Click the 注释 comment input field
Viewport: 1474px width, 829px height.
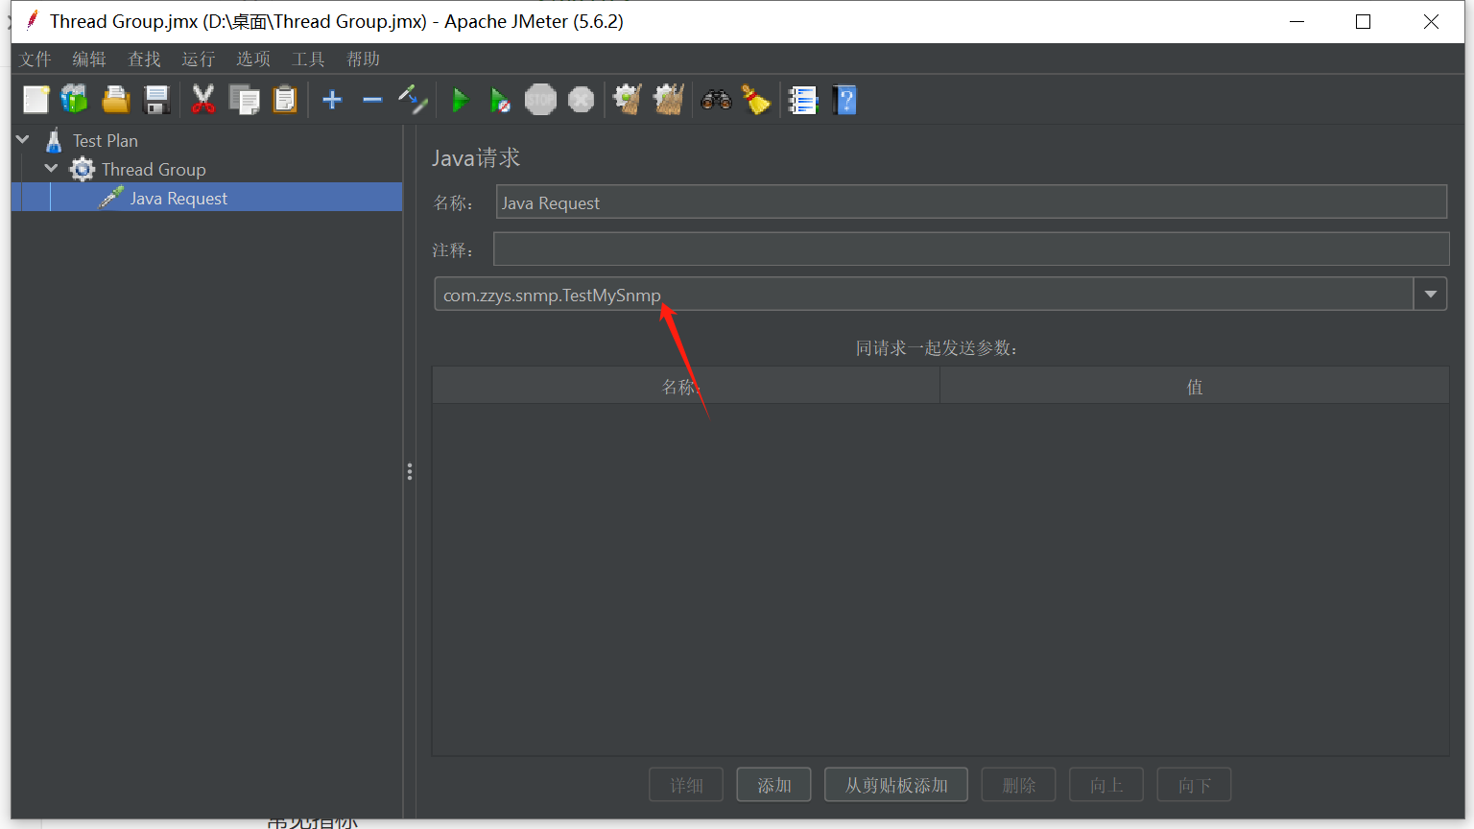[971, 249]
